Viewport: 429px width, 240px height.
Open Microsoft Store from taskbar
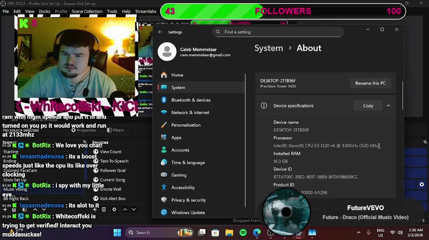tap(215, 233)
